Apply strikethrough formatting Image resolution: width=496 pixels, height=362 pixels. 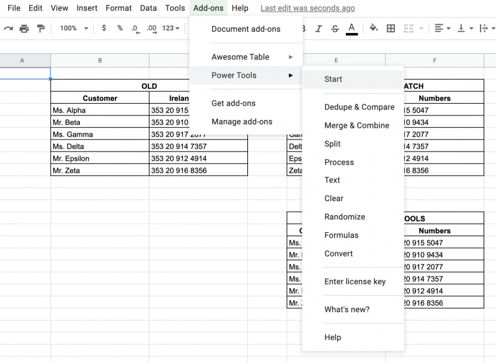point(335,29)
